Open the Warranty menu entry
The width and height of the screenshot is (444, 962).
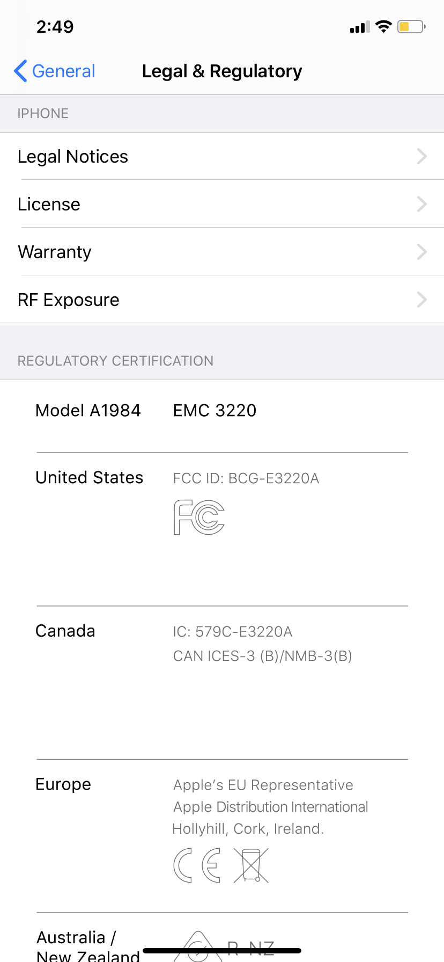click(x=222, y=252)
